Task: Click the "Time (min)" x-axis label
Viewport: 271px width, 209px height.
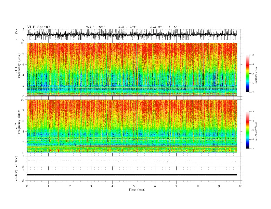Action: pyautogui.click(x=137, y=190)
